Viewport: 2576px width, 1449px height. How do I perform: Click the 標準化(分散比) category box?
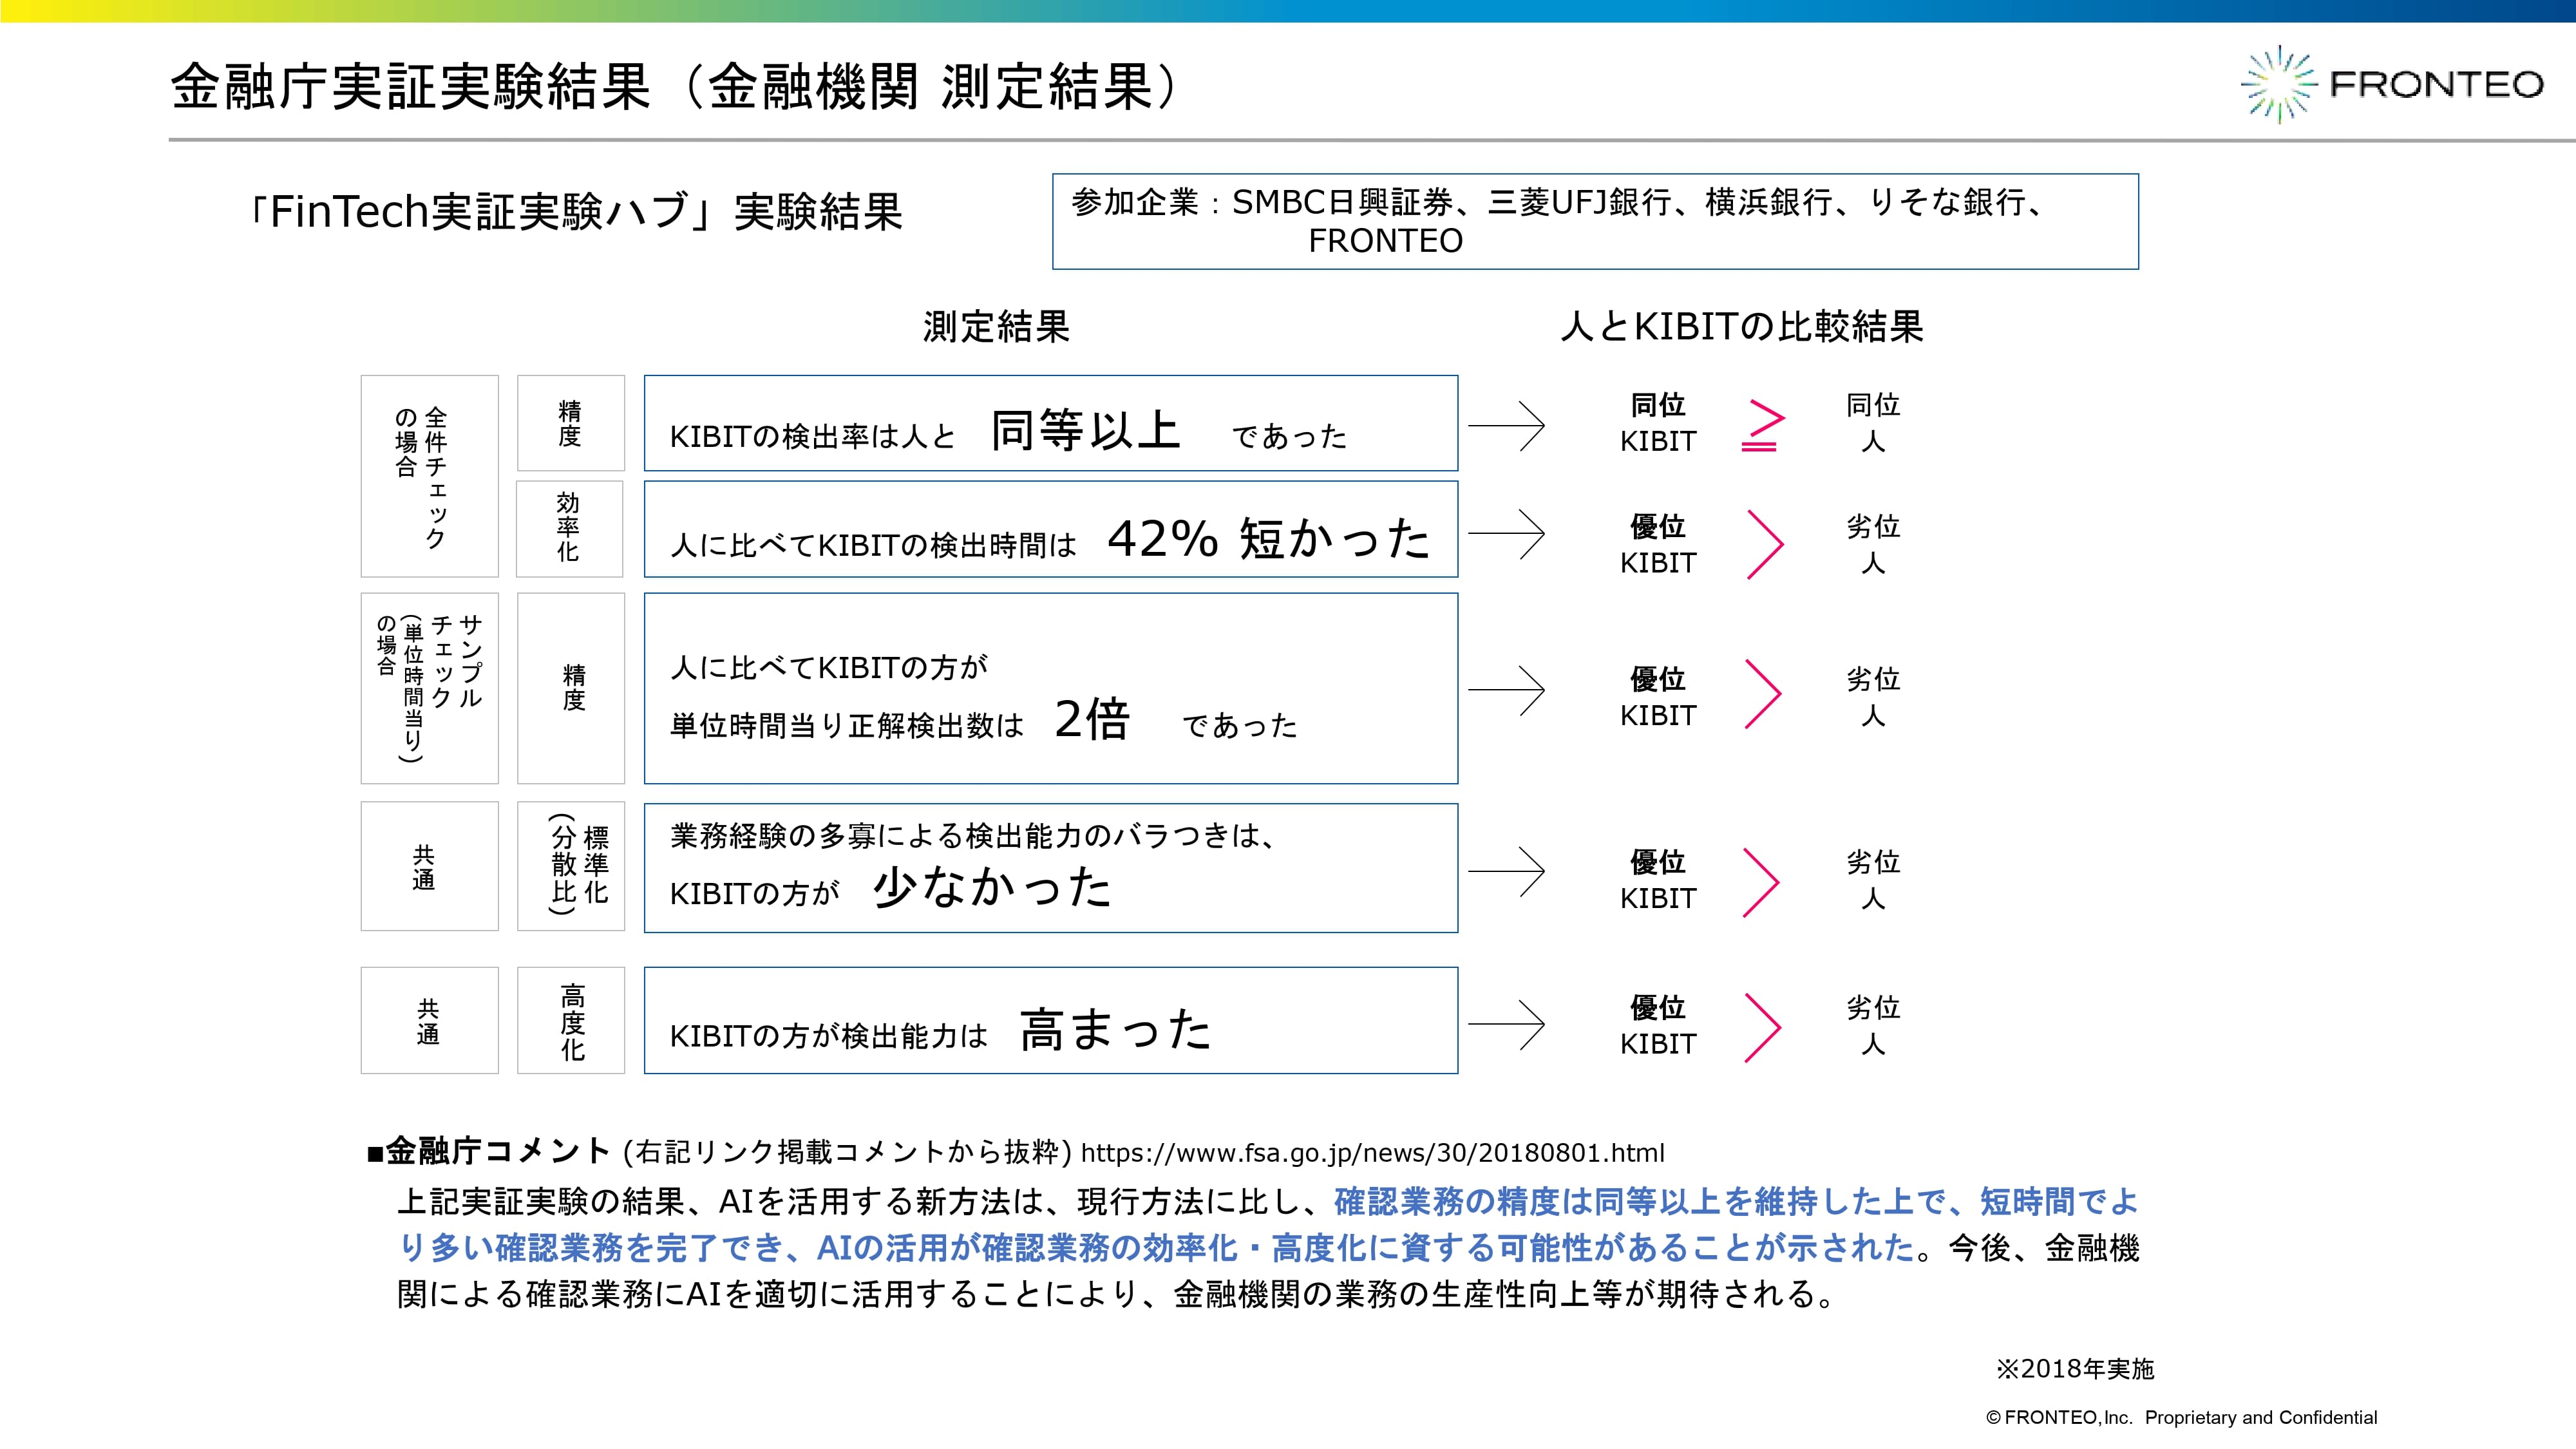(x=571, y=866)
